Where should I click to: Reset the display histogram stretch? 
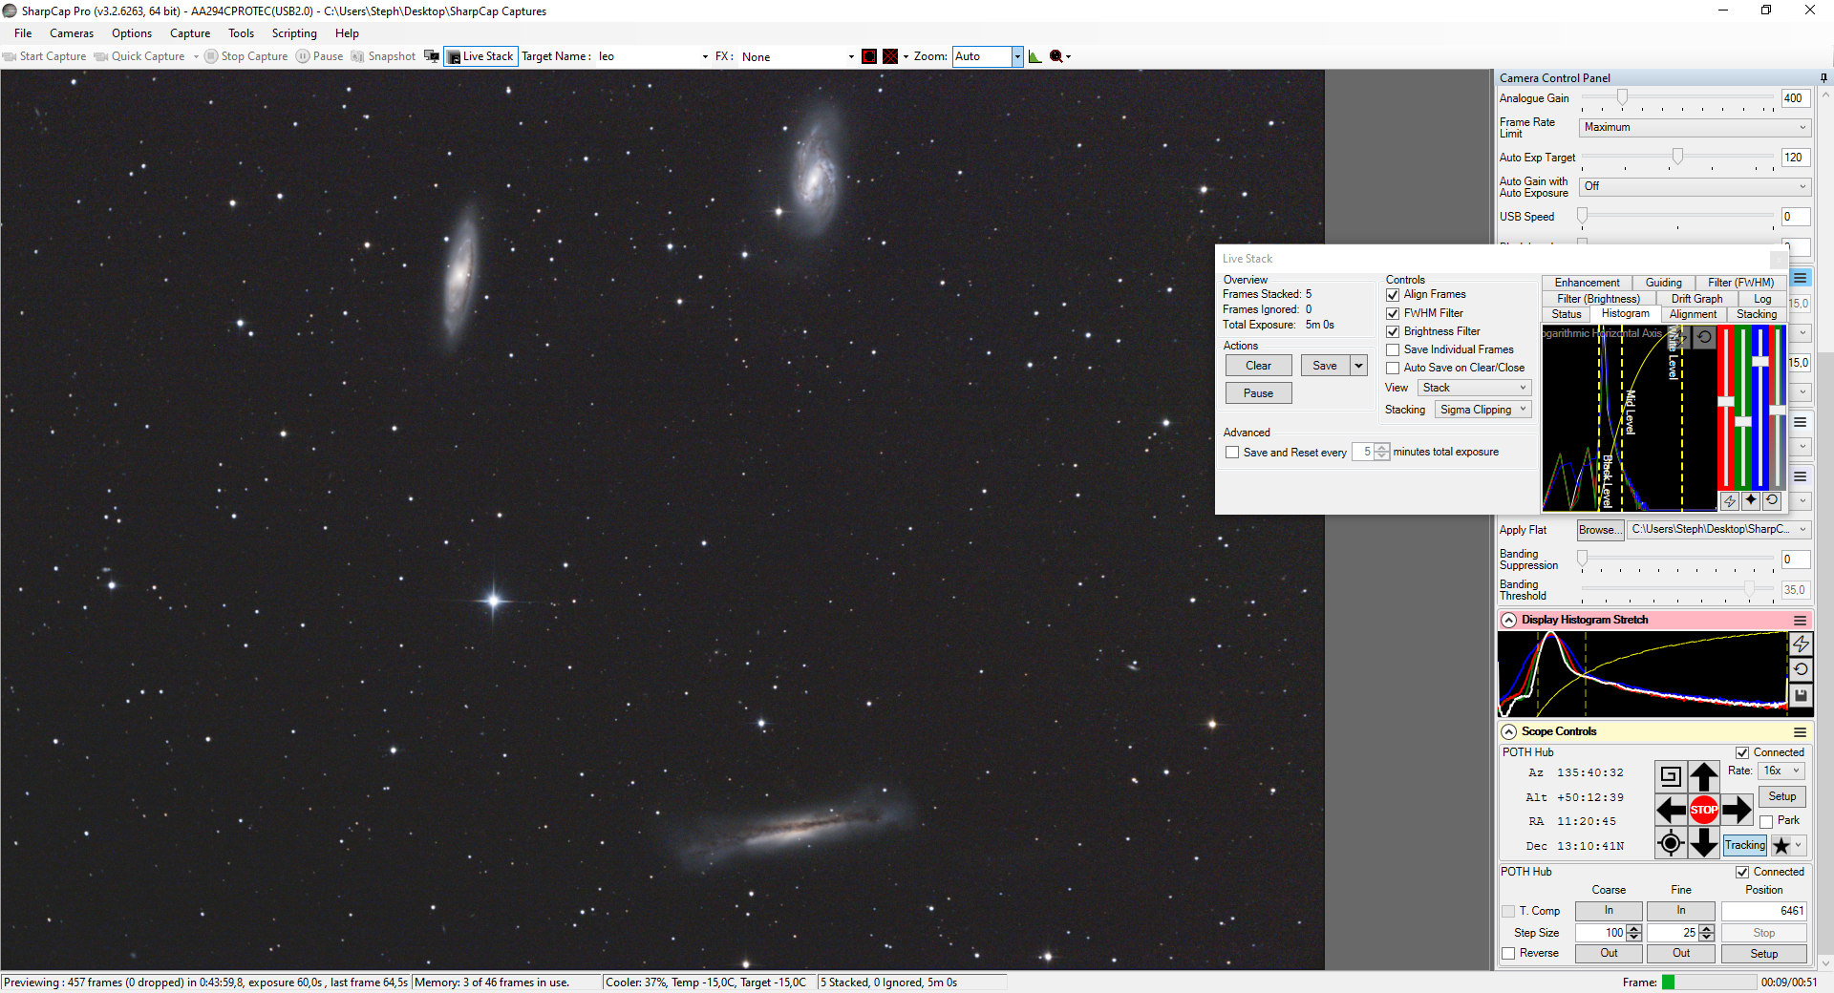coord(1801,670)
